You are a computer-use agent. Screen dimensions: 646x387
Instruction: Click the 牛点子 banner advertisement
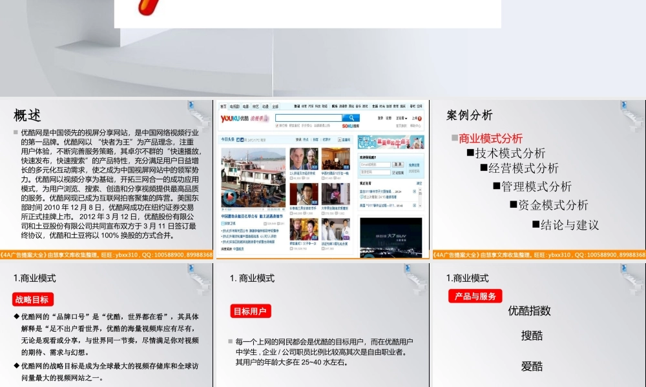click(391, 142)
